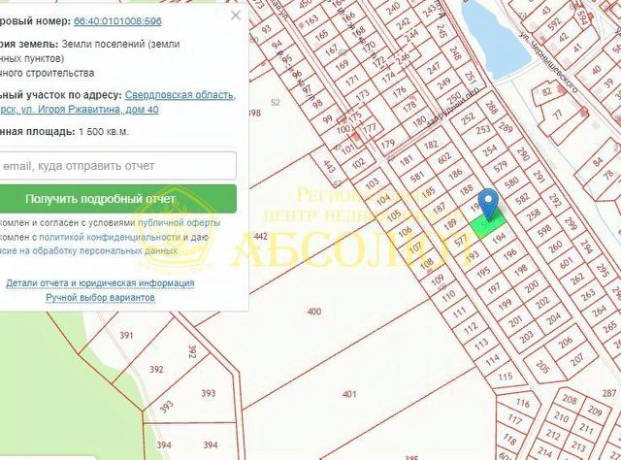The image size is (621, 460).
Task: Select parcel 205 on the map
Action: 542,366
